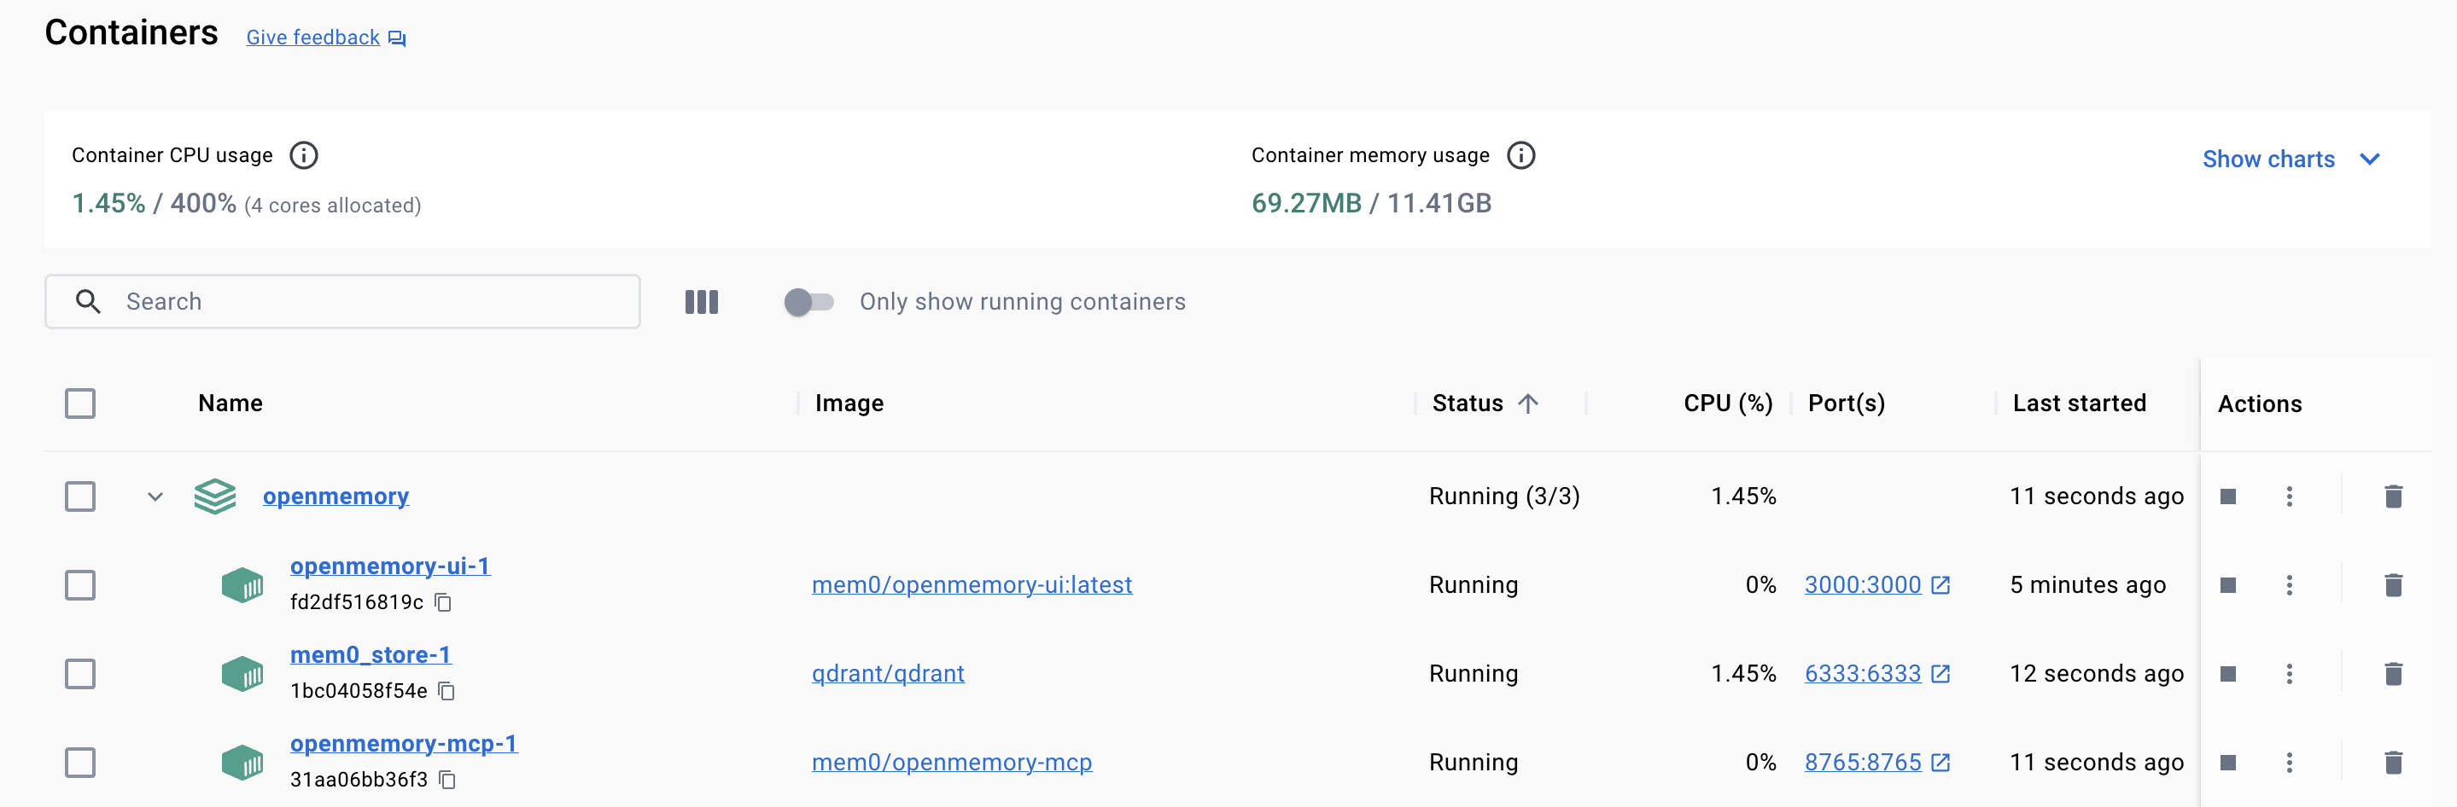Sort by the CPU (%) column header
Screen dimensions: 2457x807
tap(1727, 403)
